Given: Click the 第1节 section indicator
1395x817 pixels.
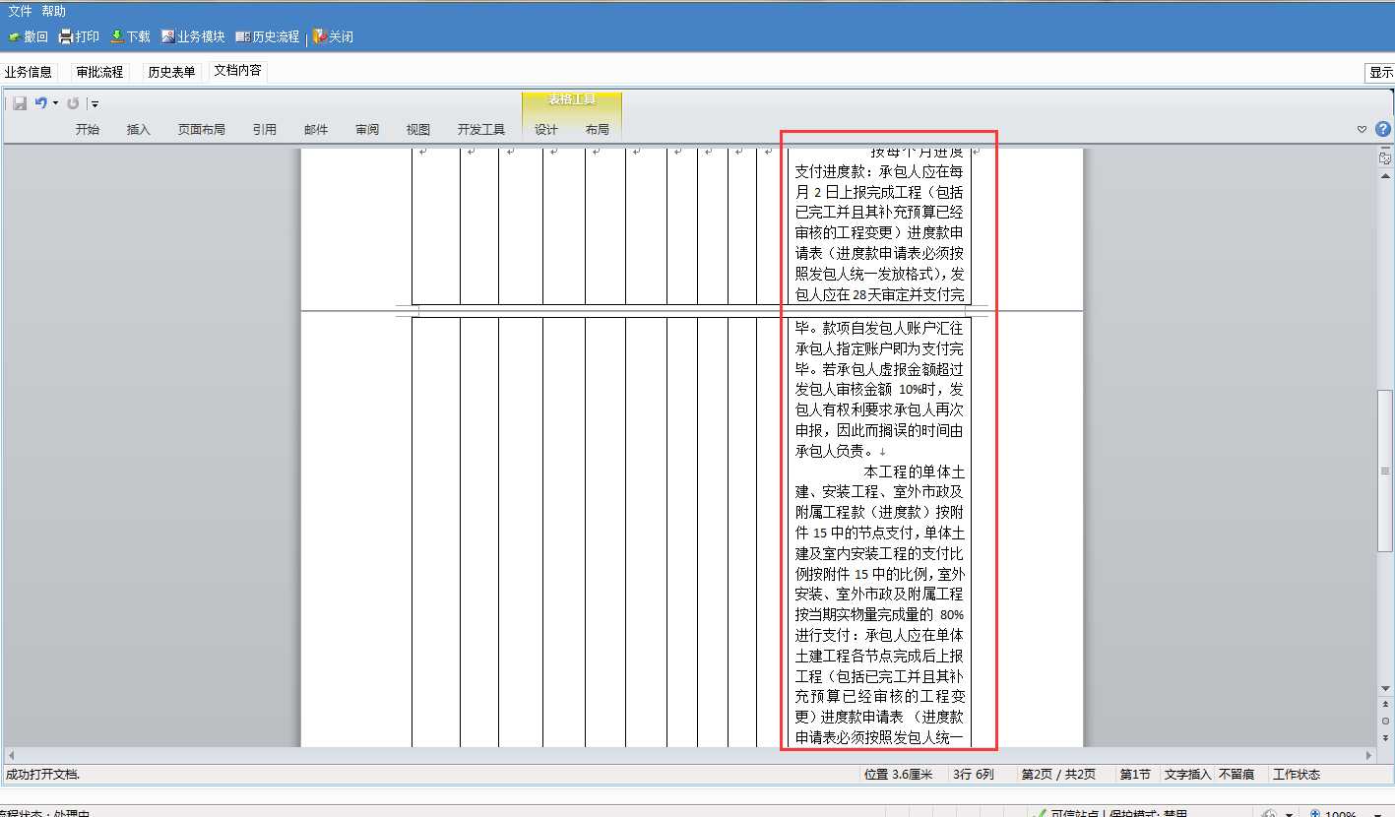Looking at the screenshot, I should coord(1135,775).
